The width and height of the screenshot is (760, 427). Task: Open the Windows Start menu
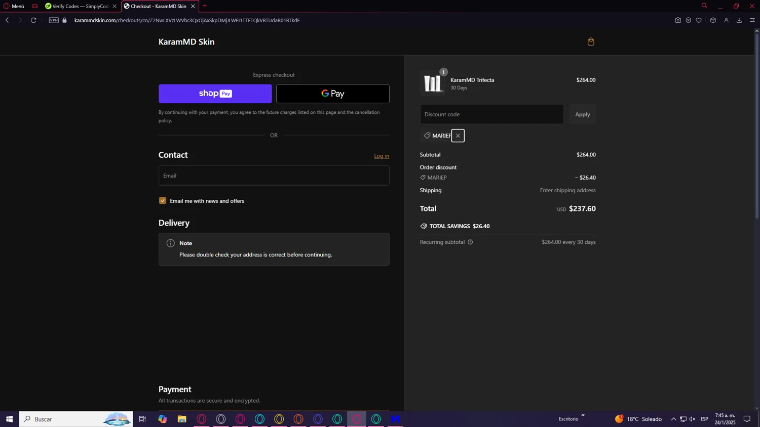(x=9, y=419)
